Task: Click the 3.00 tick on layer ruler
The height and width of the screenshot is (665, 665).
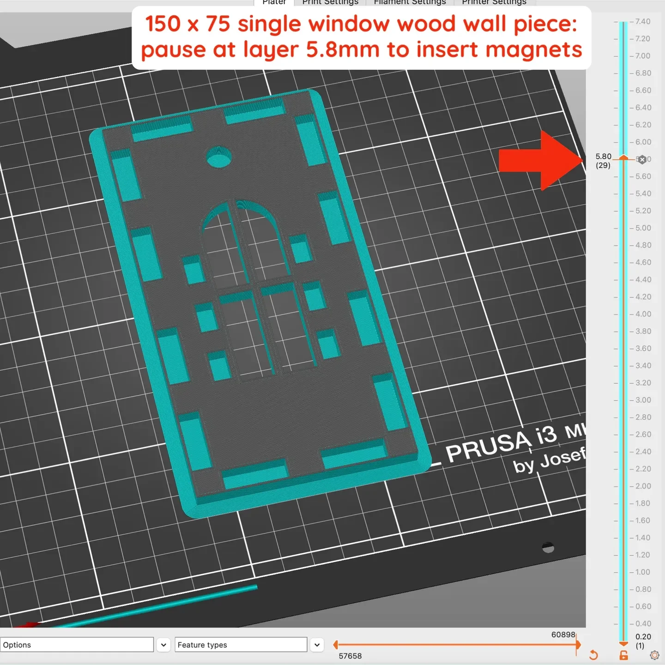Action: pos(642,400)
